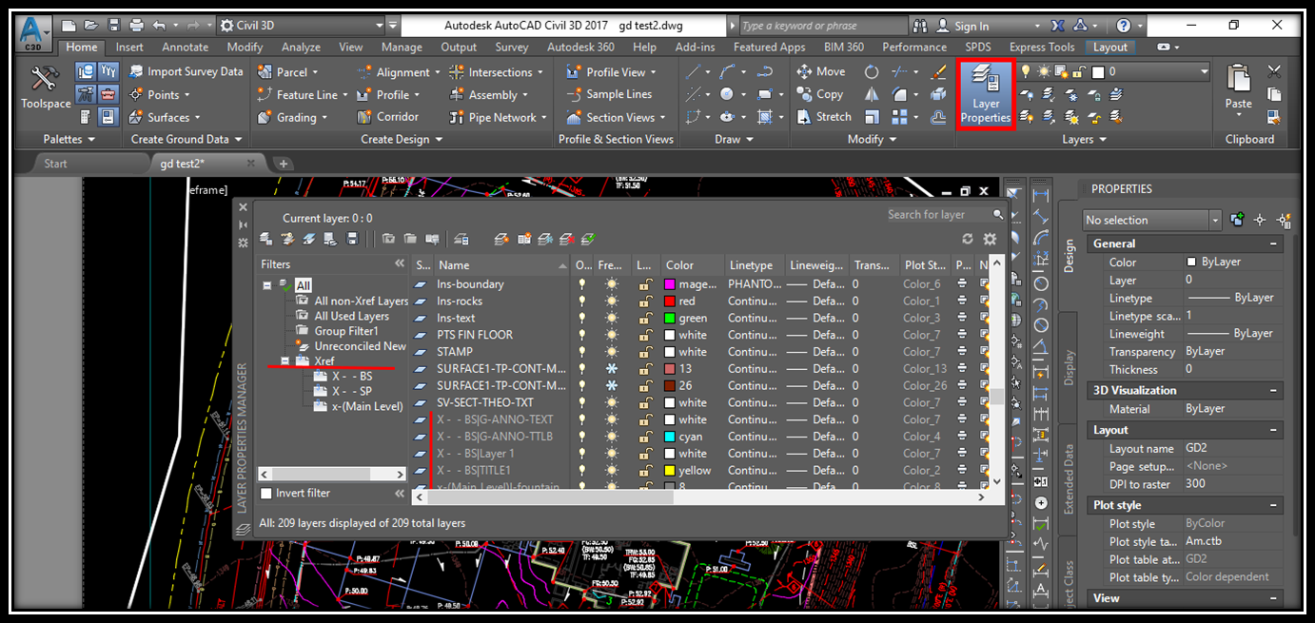Thaw the SURFACE1-TP-CONT-M layer with color 13
Viewport: 1315px width, 623px height.
tap(611, 369)
